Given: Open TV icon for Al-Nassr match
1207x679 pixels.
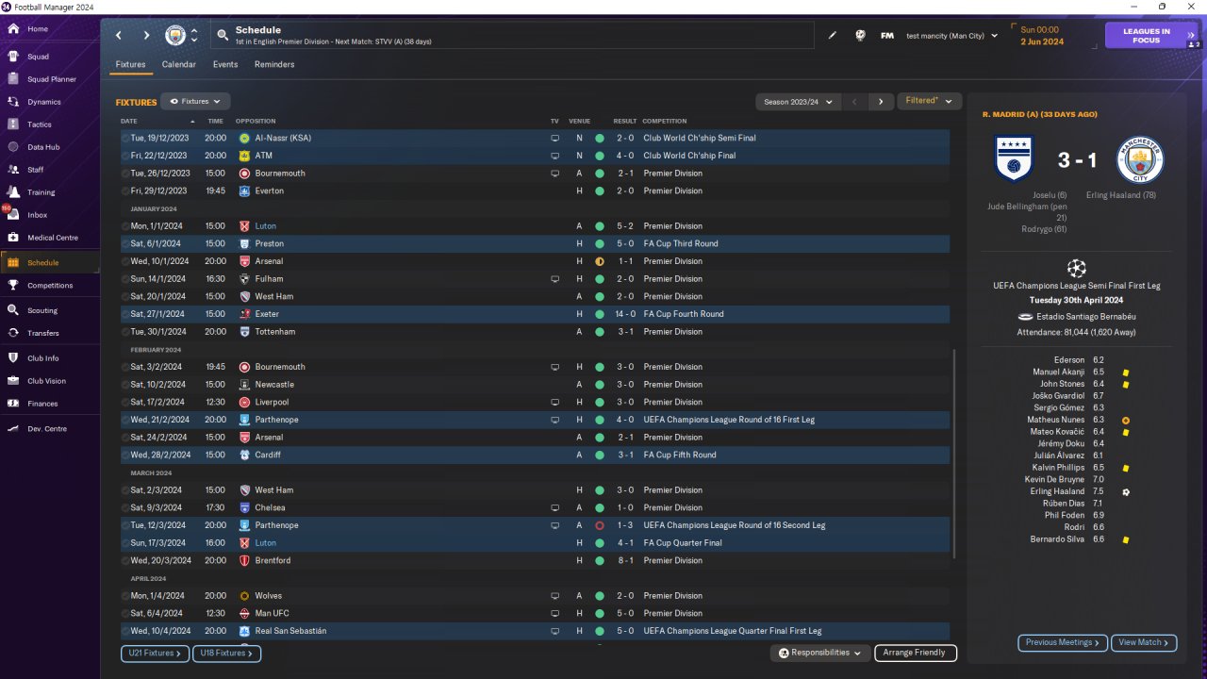Looking at the screenshot, I should click(x=554, y=138).
